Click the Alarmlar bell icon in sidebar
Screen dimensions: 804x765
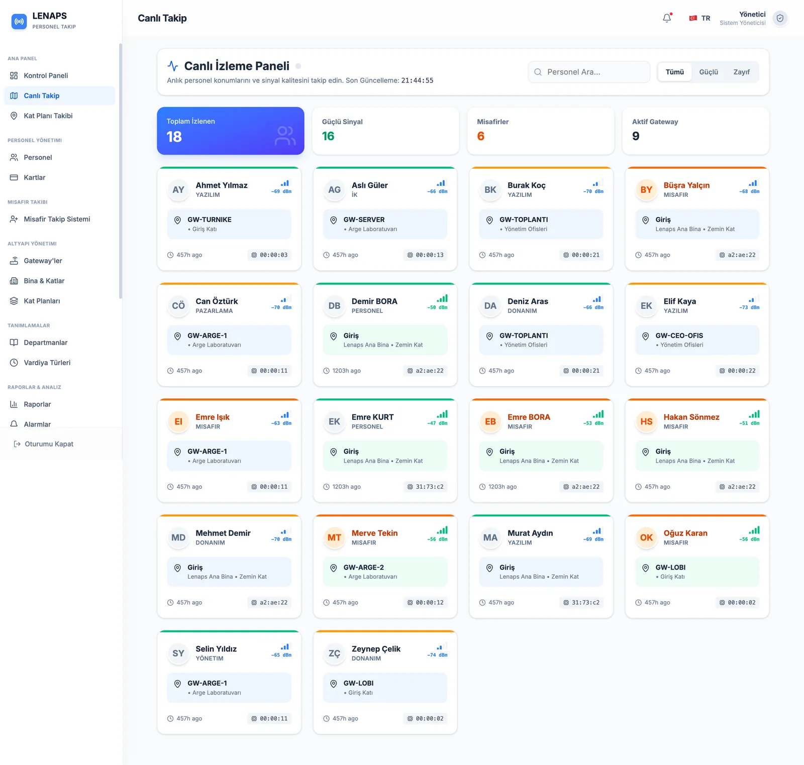[x=14, y=424]
